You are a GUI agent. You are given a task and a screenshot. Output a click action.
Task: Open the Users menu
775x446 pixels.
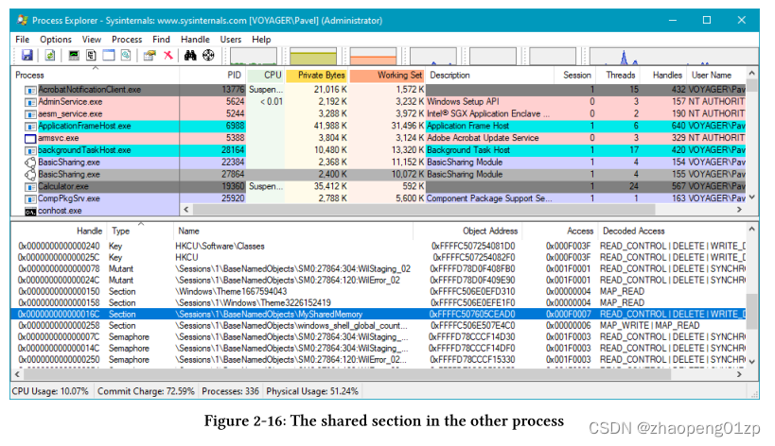tap(230, 40)
